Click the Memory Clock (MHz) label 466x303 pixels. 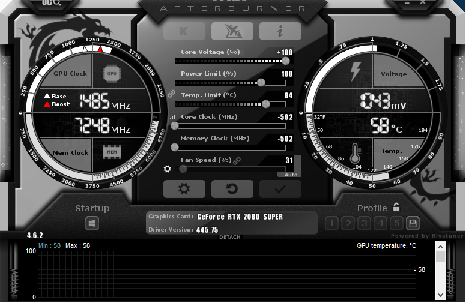pyautogui.click(x=215, y=139)
